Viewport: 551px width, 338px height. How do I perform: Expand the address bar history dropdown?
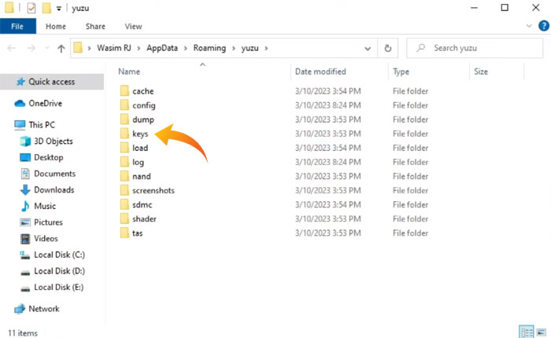368,48
